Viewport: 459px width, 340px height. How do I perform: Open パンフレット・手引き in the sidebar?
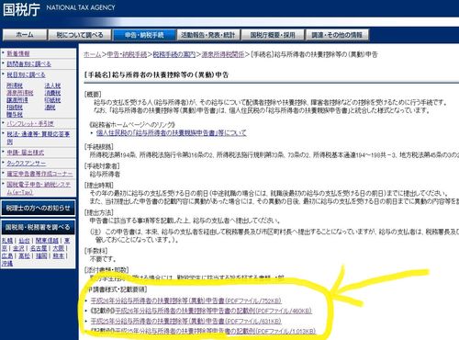(x=30, y=123)
